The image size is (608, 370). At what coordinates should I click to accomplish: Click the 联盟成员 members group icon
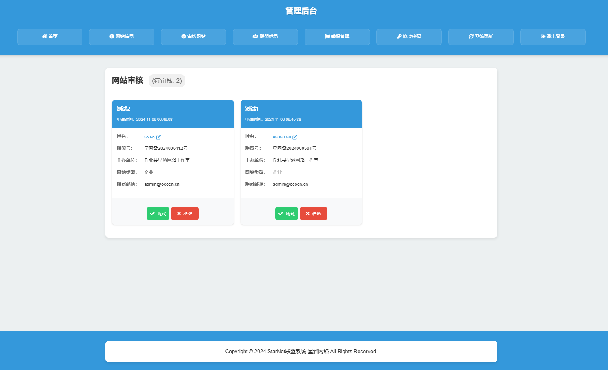[255, 37]
